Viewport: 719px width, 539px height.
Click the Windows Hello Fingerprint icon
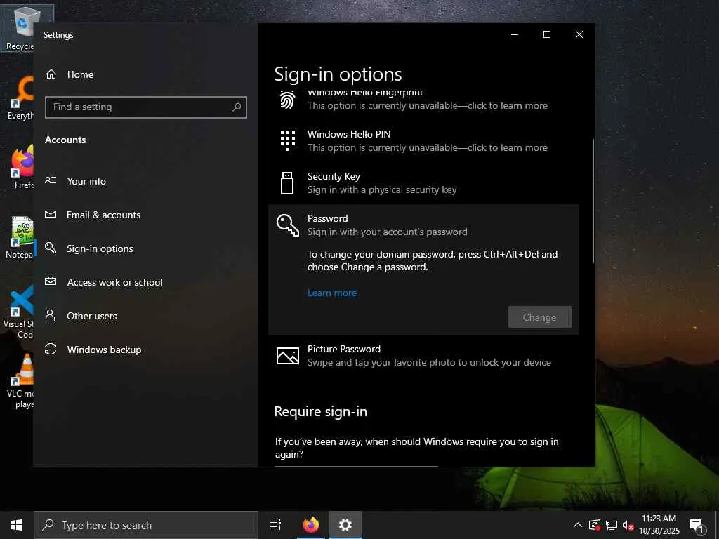287,100
